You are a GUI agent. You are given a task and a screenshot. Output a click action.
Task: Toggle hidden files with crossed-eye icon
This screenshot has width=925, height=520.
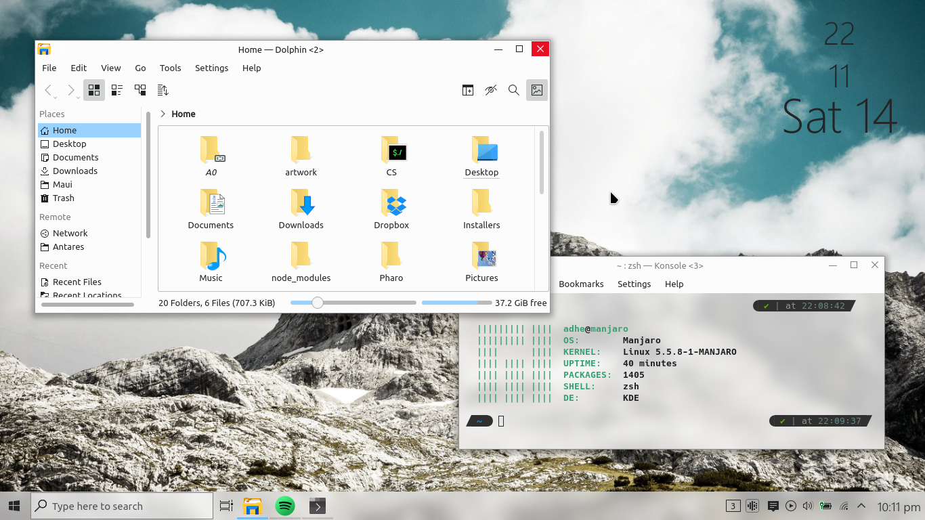pyautogui.click(x=491, y=90)
